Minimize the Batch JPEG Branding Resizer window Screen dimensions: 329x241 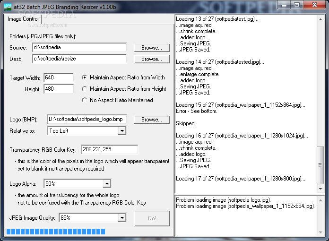[x=284, y=5]
